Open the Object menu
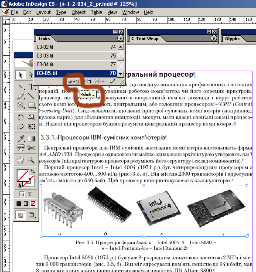Screen dimensions: 256x272 click(x=79, y=12)
